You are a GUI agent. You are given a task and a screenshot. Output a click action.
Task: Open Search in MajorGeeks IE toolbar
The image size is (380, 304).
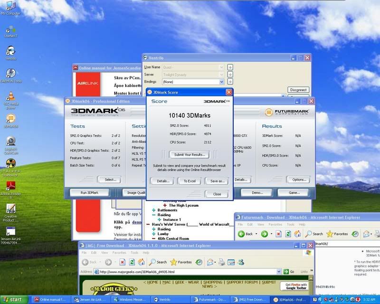pos(158,262)
